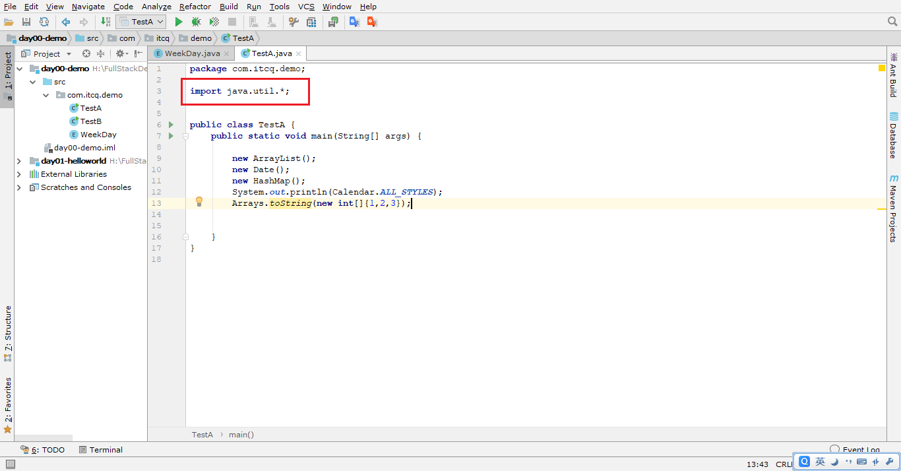This screenshot has height=471, width=901.
Task: Click com breadcrumb in the navigation bar
Action: point(121,38)
